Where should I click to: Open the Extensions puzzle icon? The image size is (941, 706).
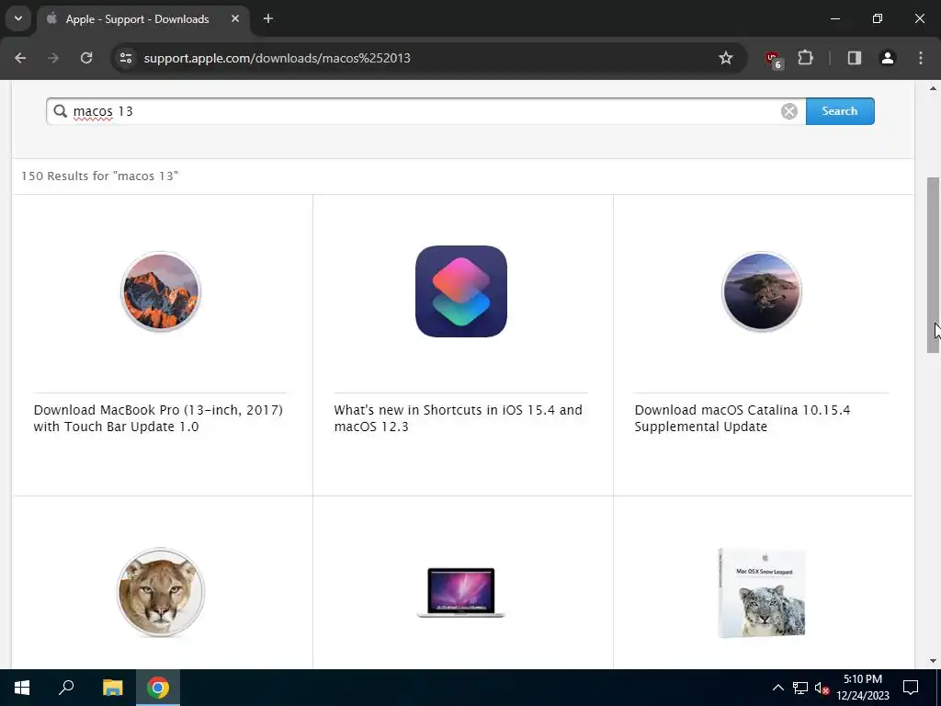(805, 58)
